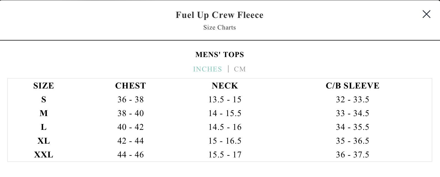Click chest value 42 - 44
The width and height of the screenshot is (440, 177).
(x=130, y=141)
